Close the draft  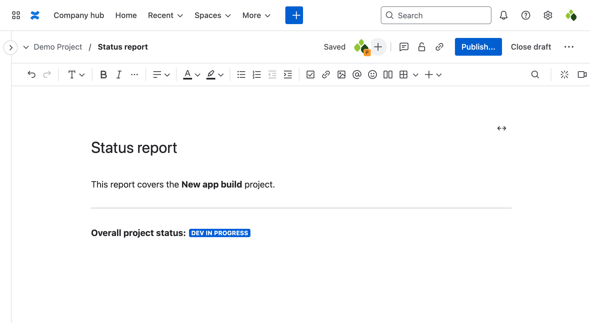click(531, 47)
